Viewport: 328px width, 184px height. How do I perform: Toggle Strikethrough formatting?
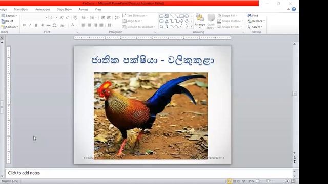click(x=48, y=25)
